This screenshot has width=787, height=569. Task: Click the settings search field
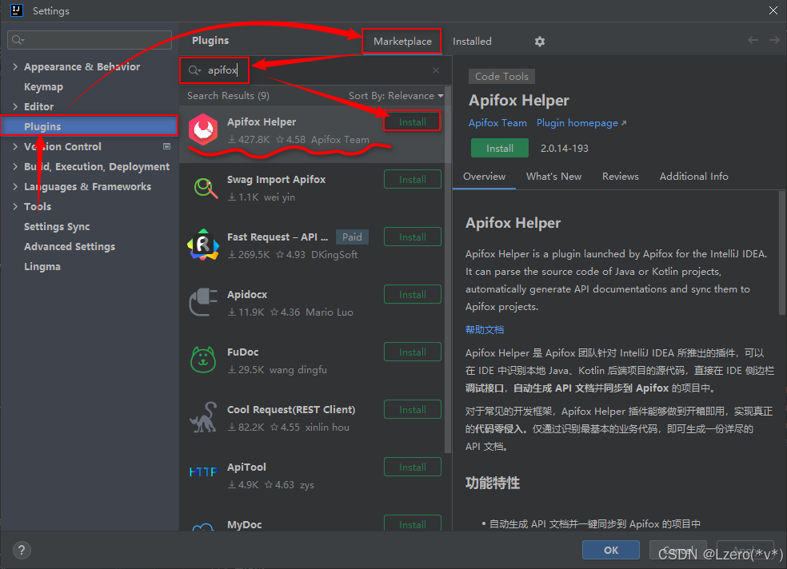(89, 38)
